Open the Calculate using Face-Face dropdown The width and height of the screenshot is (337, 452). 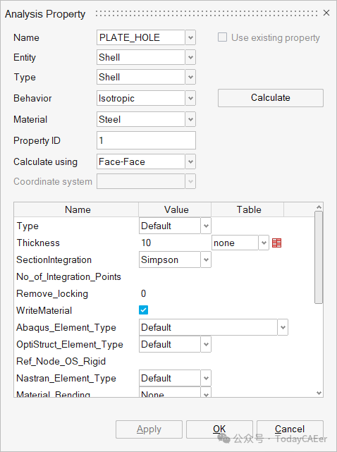(190, 161)
